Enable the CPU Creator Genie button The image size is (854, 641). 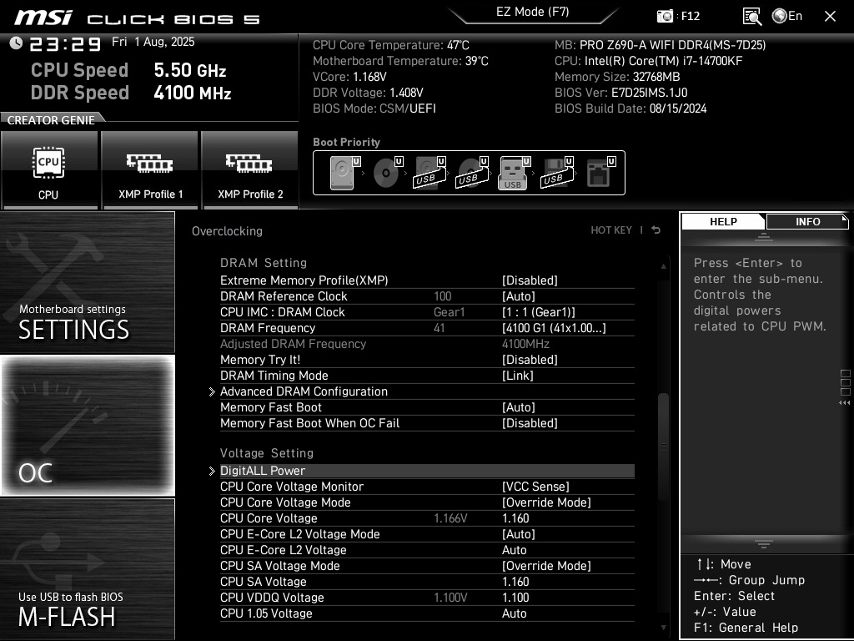[x=49, y=169]
